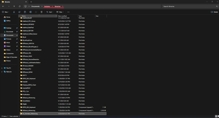Open the Sort dropdown menu
The width and height of the screenshot is (219, 118).
(x=49, y=12)
